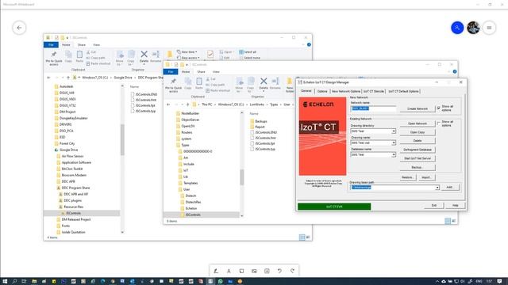508x285 pixels.
Task: Open WhatsApp from the taskbar
Action: (221, 282)
